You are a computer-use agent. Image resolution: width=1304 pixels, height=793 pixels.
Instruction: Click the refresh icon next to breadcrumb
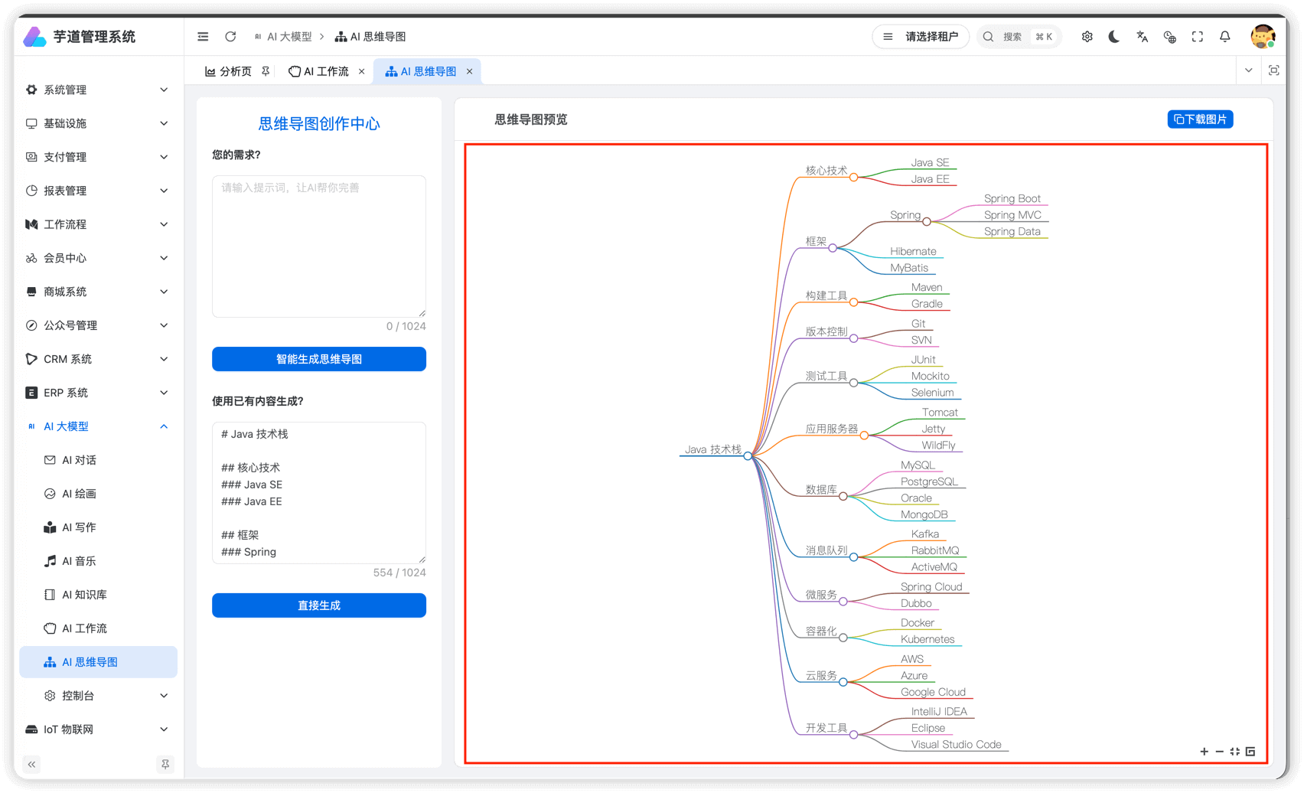(230, 36)
